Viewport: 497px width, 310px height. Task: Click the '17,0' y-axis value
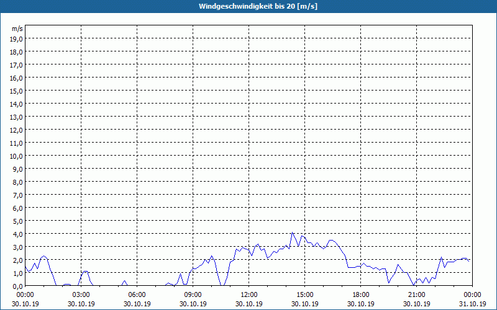[x=17, y=65]
